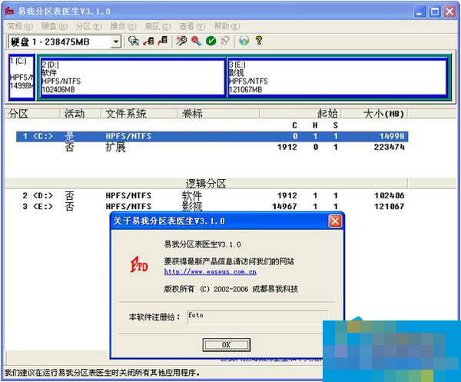Click the 起始 column header
Screen dimensions: 461x382
pos(300,114)
